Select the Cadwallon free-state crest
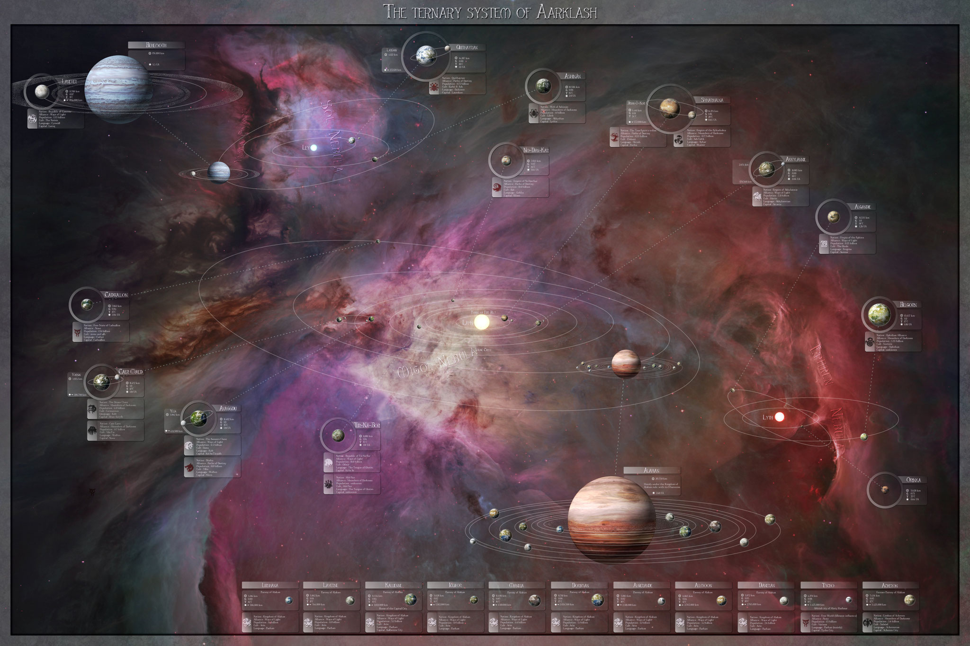This screenshot has width=970, height=646. (77, 333)
